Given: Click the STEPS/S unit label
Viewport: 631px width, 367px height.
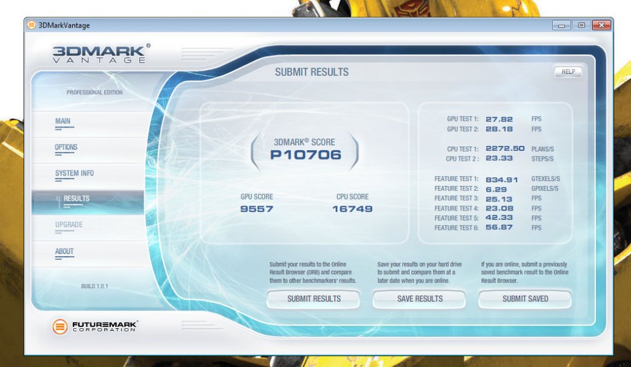Looking at the screenshot, I should (542, 159).
